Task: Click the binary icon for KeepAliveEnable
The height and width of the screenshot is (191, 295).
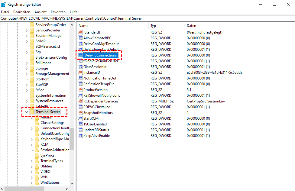Action: pyautogui.click(x=80, y=136)
